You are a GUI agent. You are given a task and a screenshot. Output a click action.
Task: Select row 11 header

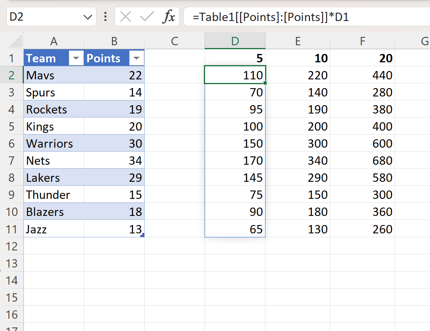[12, 229]
